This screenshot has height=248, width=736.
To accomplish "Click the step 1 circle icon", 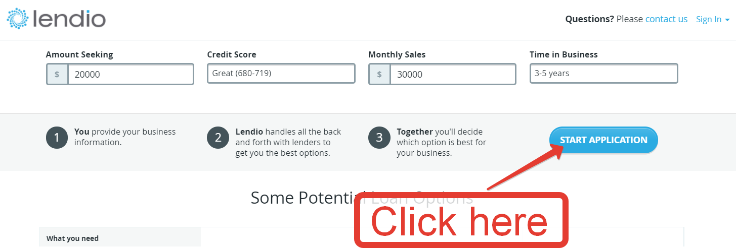I will pos(57,138).
